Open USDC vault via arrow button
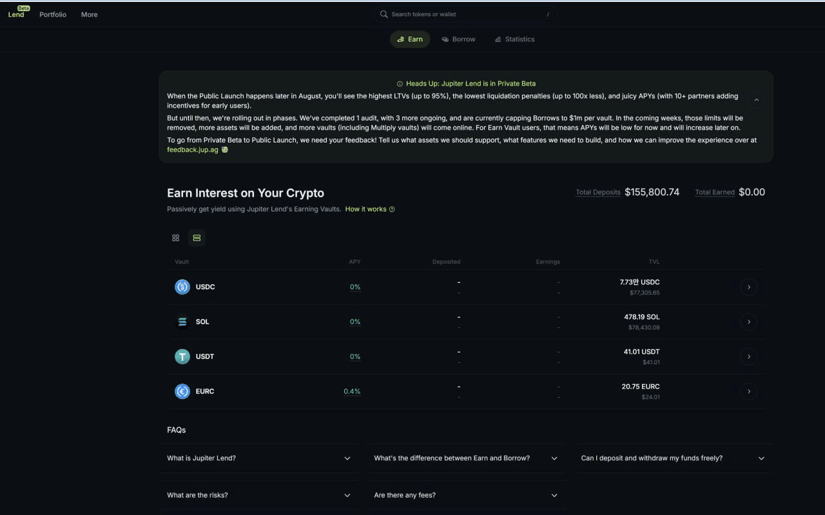 pos(748,287)
